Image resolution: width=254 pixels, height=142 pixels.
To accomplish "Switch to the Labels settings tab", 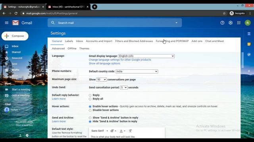I will [x=69, y=41].
